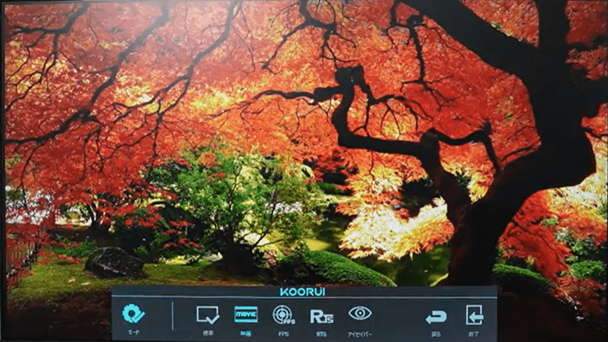Click the 終了 exit label
The image size is (608, 342).
point(475,332)
